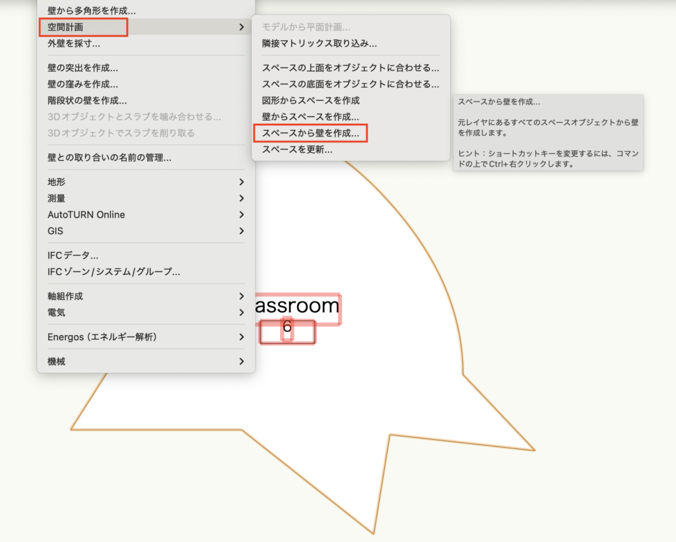The width and height of the screenshot is (676, 542).
Task: Open the IFCデータ... dialog
Action: click(x=73, y=255)
